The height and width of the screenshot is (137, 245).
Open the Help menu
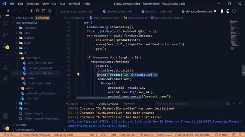[87, 4]
